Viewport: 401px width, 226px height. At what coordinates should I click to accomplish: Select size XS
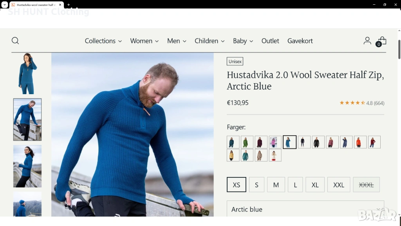click(x=236, y=185)
